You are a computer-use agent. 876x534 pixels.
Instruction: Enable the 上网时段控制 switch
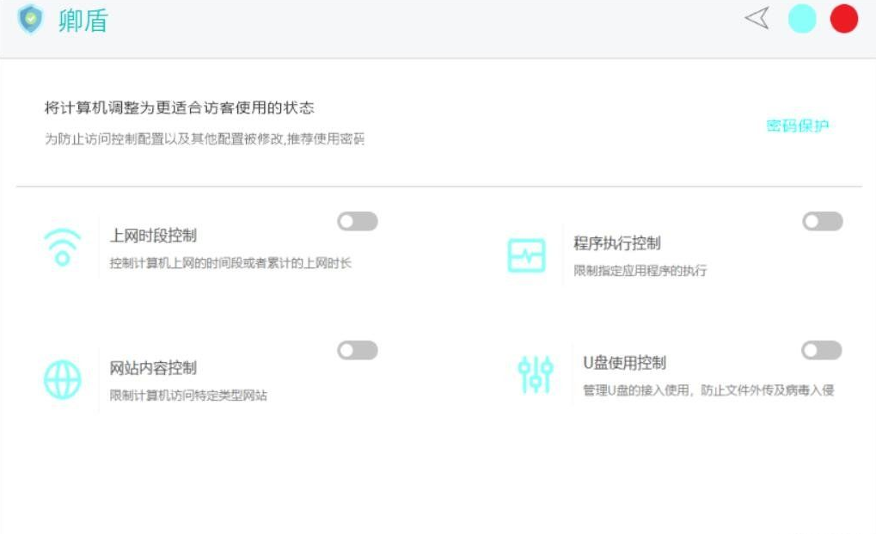coord(358,221)
